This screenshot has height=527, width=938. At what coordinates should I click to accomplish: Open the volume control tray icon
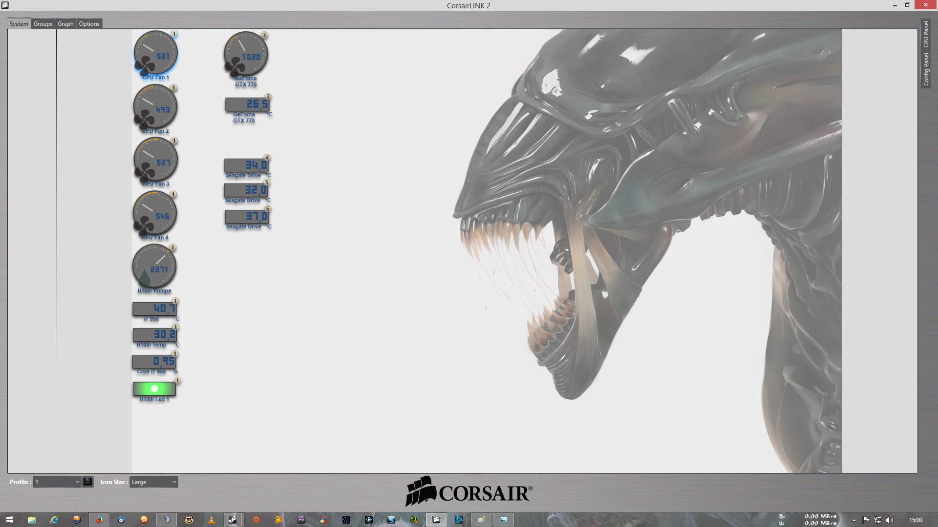(890, 520)
